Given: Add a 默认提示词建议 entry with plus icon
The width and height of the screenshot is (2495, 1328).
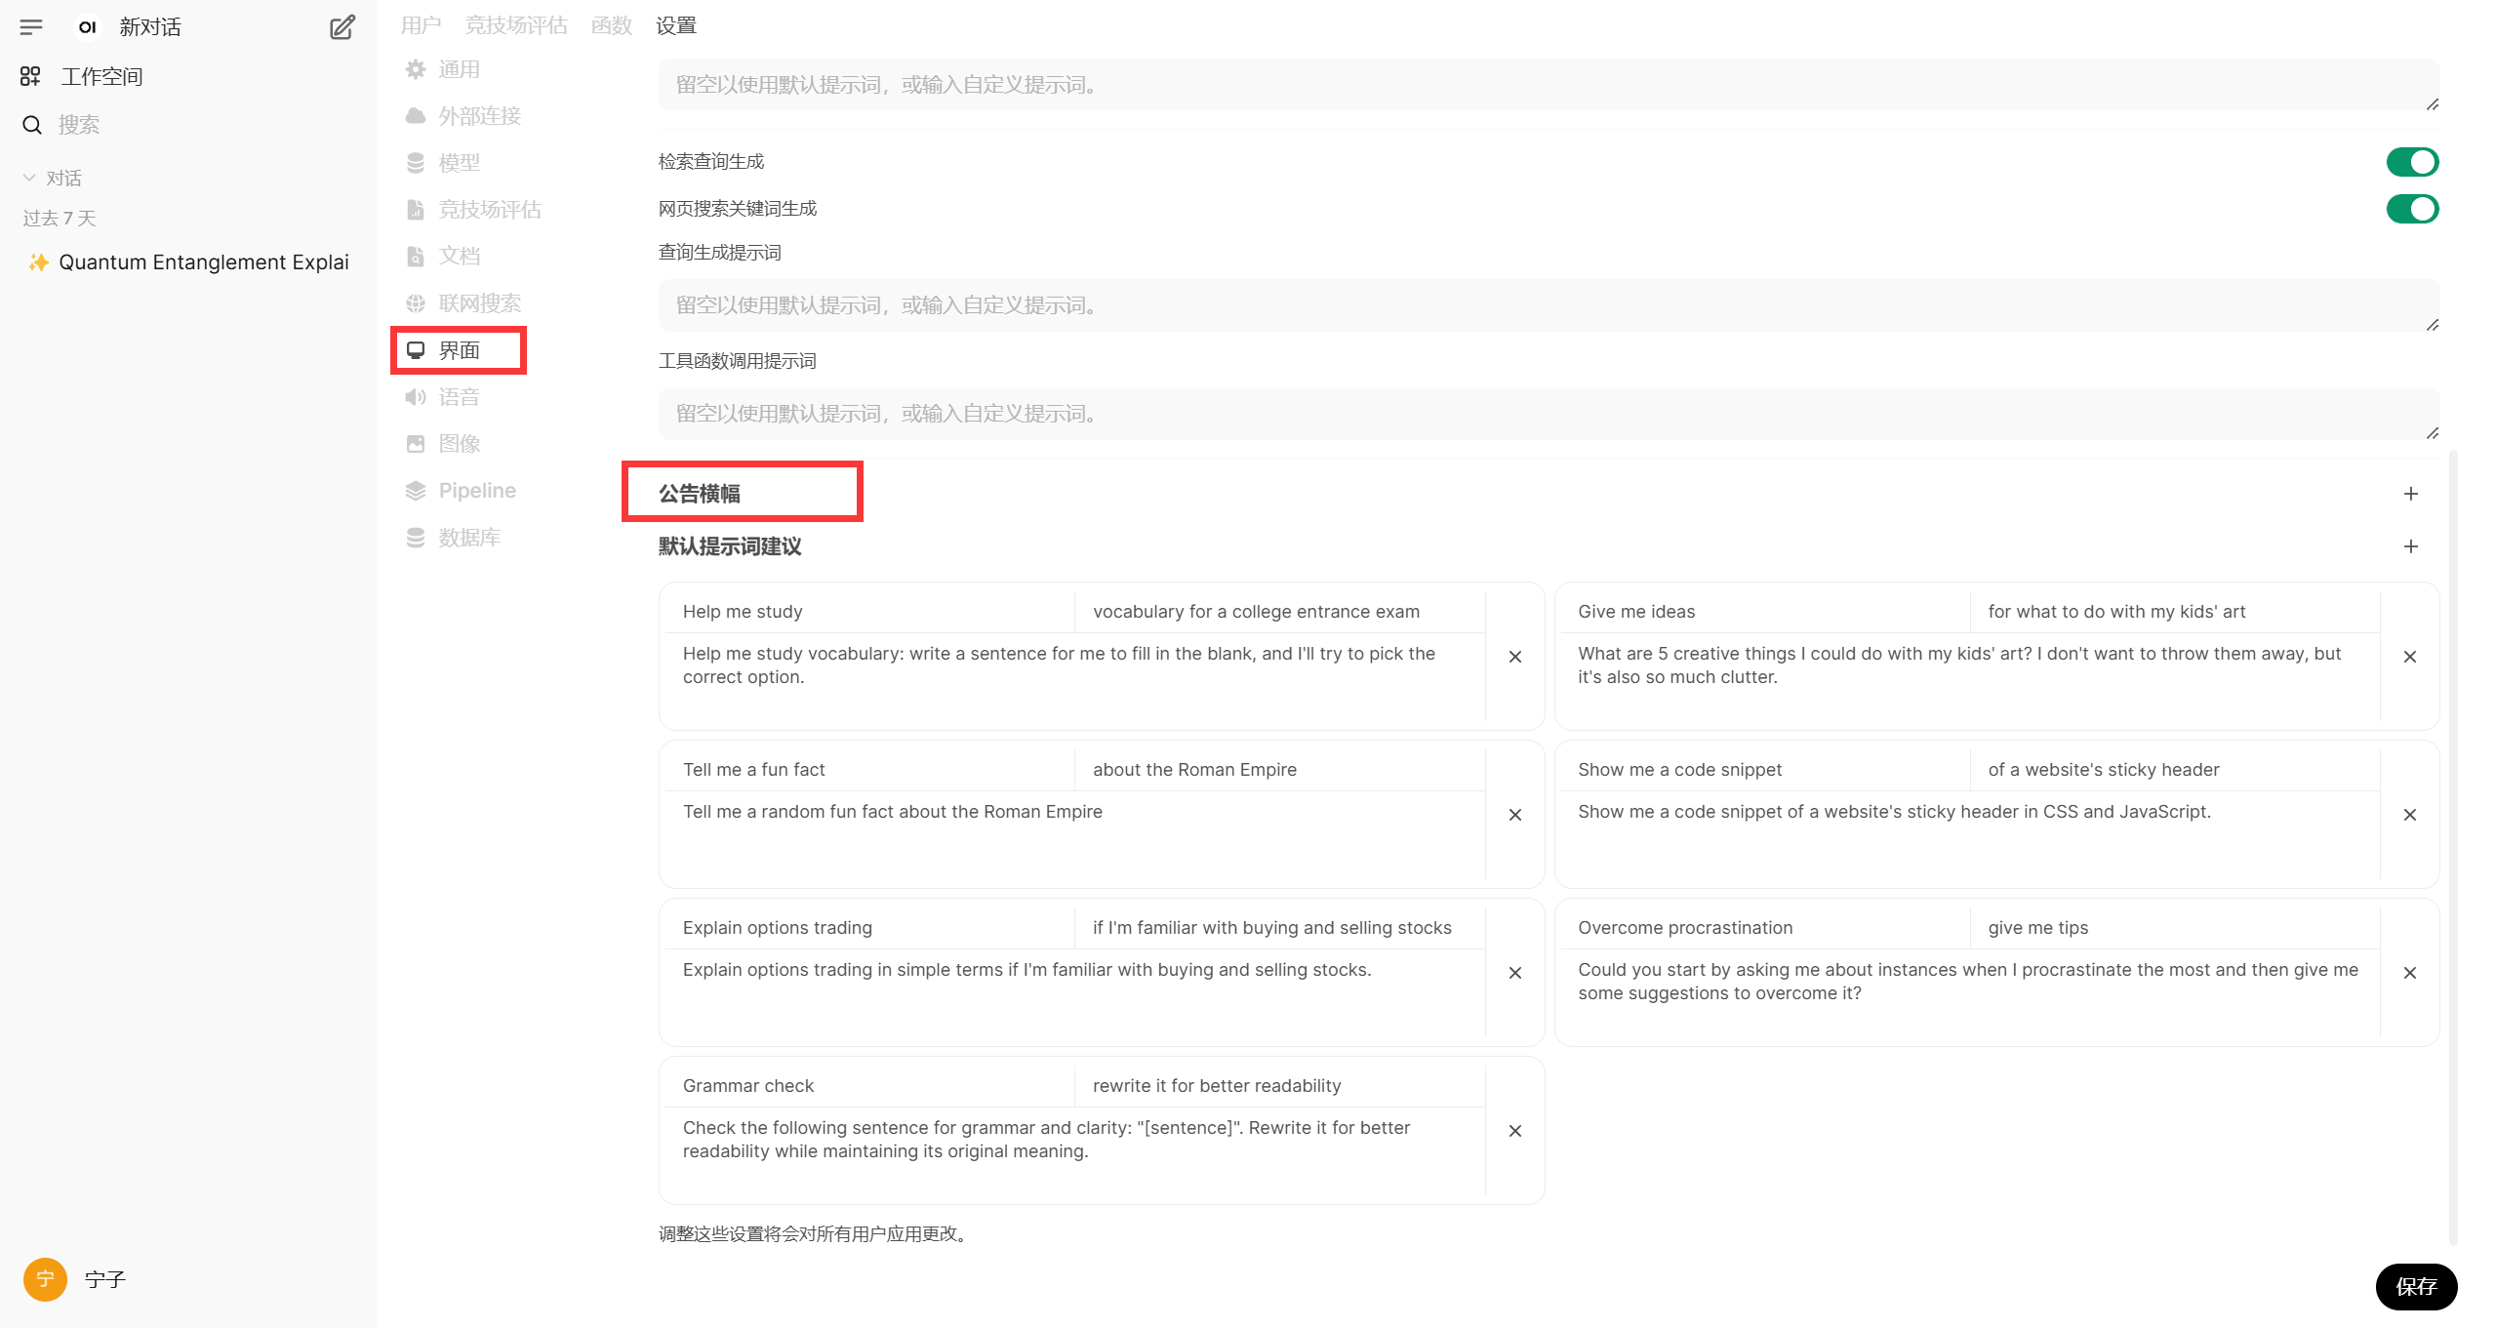Looking at the screenshot, I should tap(2410, 546).
